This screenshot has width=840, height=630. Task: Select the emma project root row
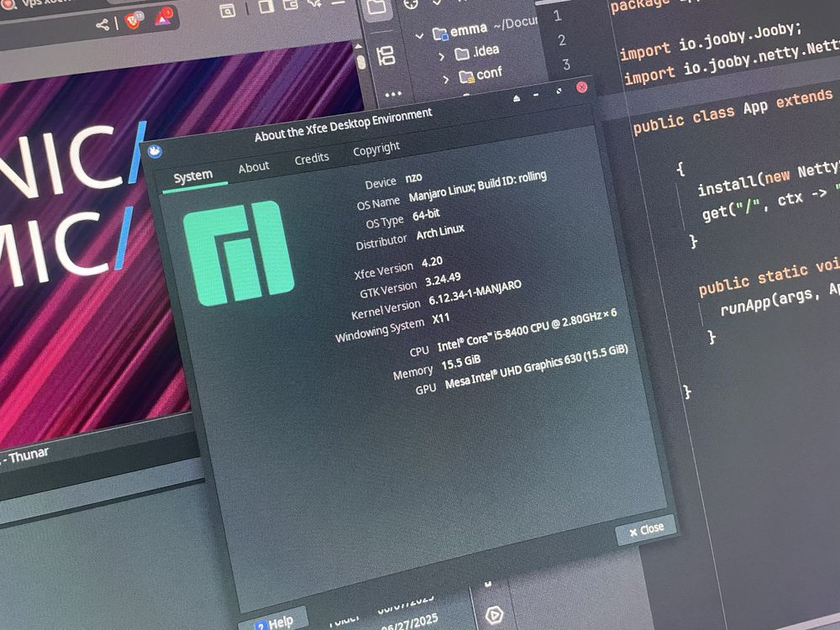(x=477, y=29)
